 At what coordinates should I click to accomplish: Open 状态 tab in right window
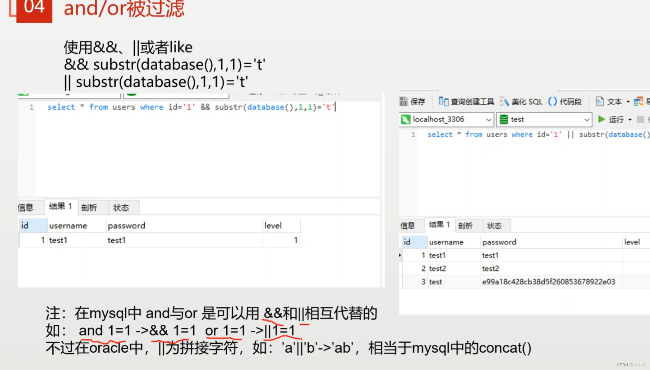pos(494,226)
